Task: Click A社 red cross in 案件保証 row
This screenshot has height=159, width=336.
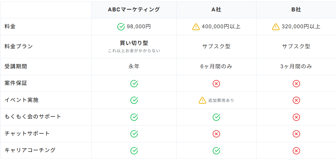Action: pyautogui.click(x=216, y=84)
